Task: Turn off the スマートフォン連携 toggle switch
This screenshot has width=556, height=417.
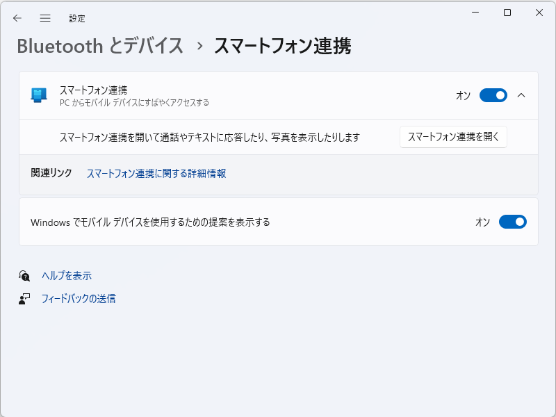Action: [493, 95]
